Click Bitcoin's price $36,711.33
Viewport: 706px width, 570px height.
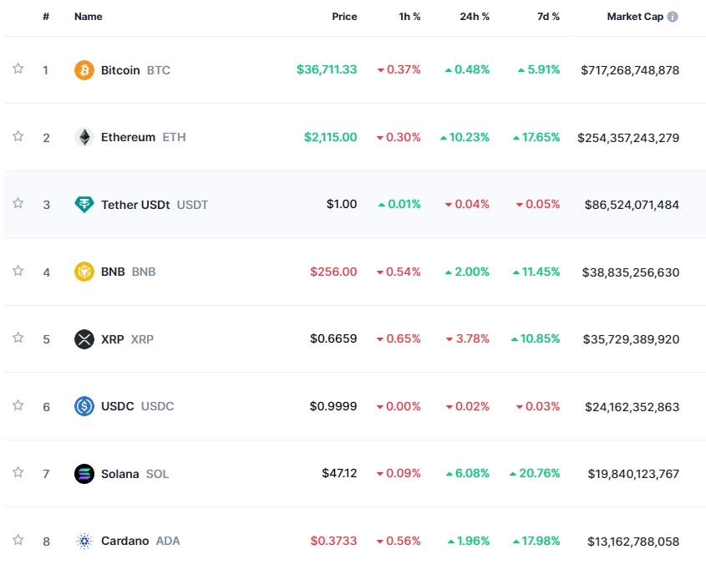pyautogui.click(x=326, y=70)
